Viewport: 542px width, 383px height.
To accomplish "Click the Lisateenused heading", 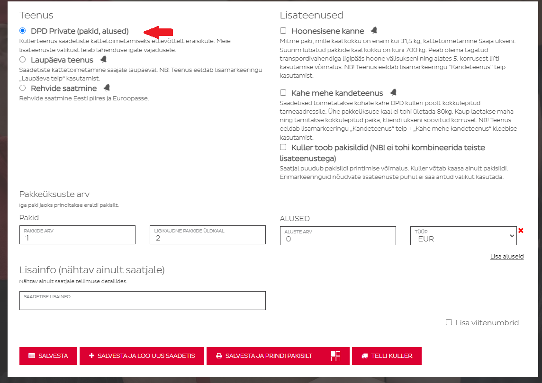I will (x=311, y=15).
